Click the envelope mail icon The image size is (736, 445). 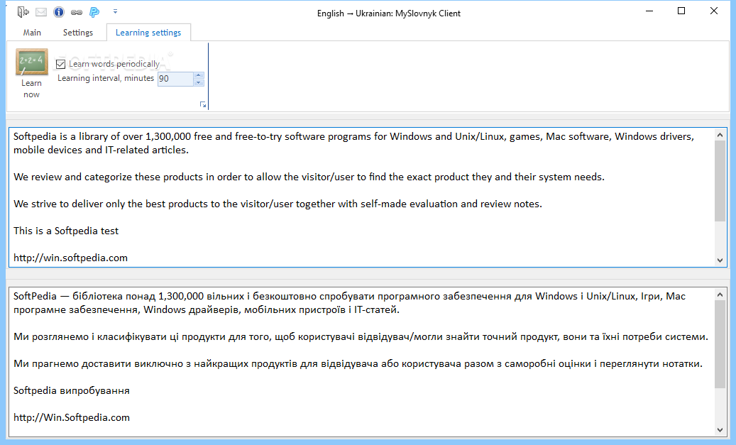click(x=41, y=12)
